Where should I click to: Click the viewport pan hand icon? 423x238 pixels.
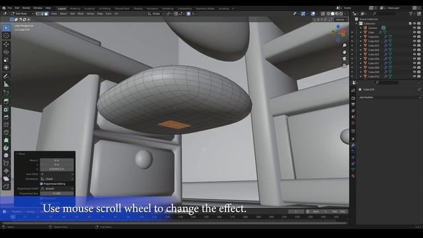(x=344, y=52)
